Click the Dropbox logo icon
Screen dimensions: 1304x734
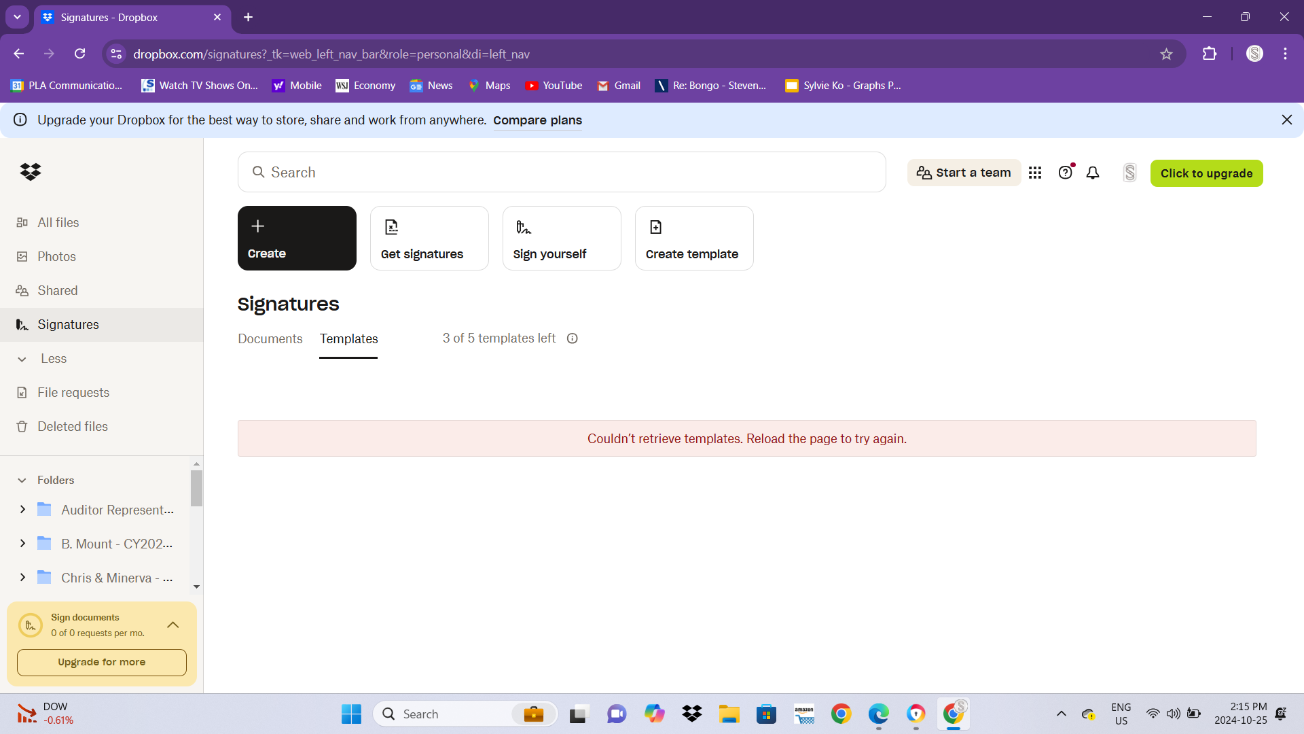[x=31, y=172]
